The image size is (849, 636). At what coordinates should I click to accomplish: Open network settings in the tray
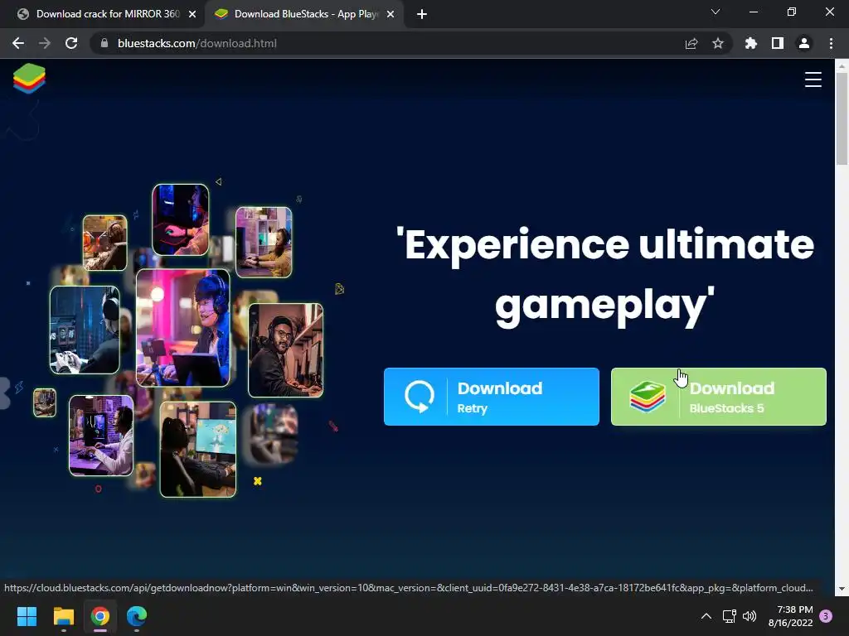click(x=729, y=616)
